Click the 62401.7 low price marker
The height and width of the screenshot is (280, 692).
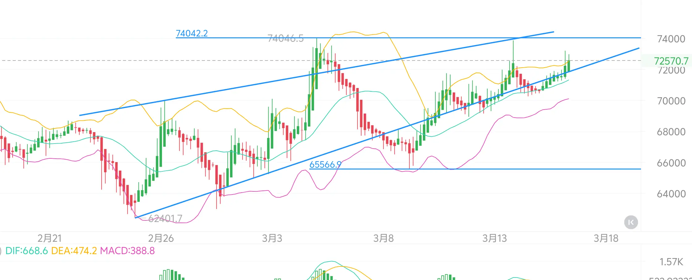[x=165, y=219]
